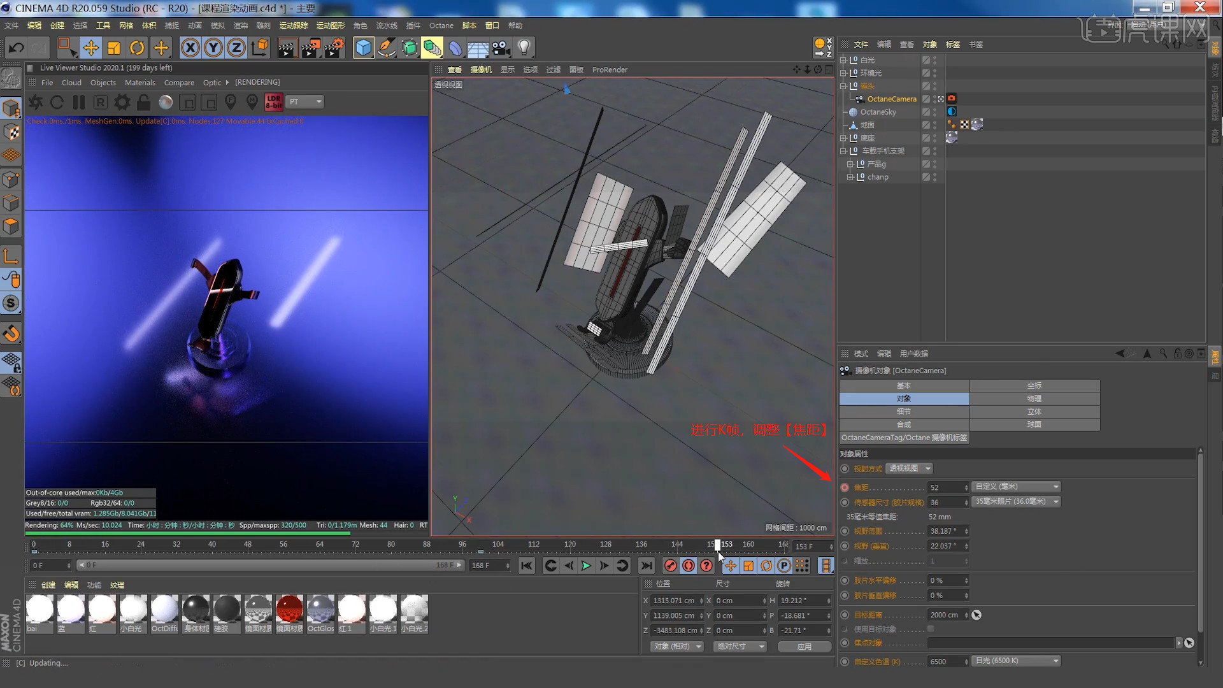Click the 应用 button in the coordinates panel
The height and width of the screenshot is (688, 1223).
[x=805, y=646]
